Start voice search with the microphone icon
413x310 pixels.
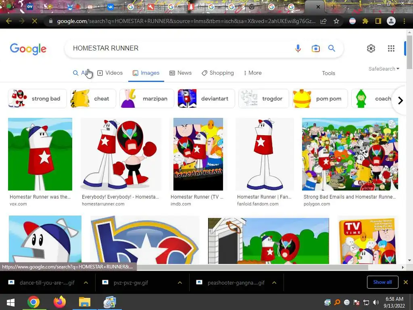298,48
